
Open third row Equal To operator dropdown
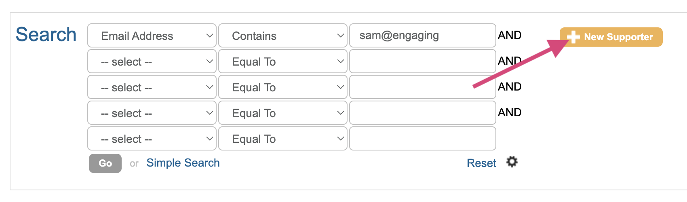pyautogui.click(x=283, y=87)
